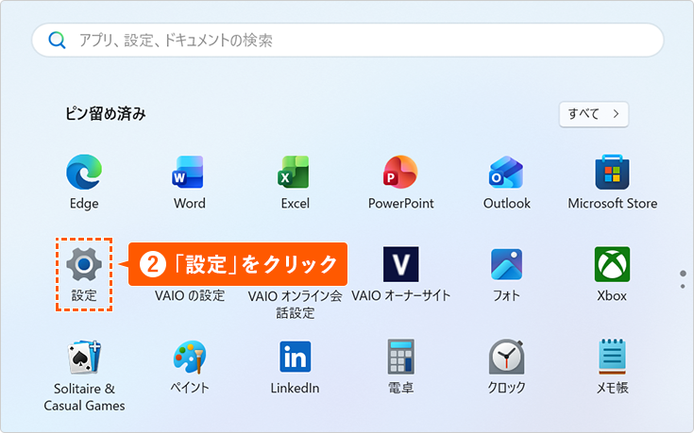This screenshot has height=433, width=694.
Task: Click the すべて button
Action: 593,114
